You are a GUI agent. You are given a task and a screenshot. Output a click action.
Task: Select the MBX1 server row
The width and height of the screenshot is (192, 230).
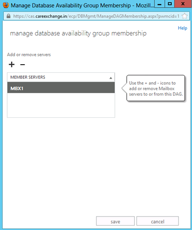pyautogui.click(x=61, y=88)
